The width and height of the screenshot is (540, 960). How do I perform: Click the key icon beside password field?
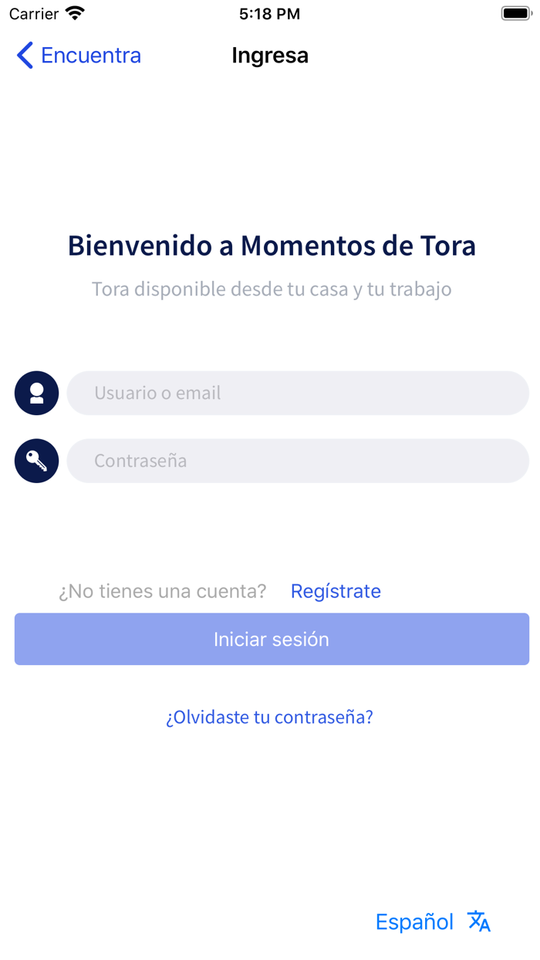coord(36,461)
